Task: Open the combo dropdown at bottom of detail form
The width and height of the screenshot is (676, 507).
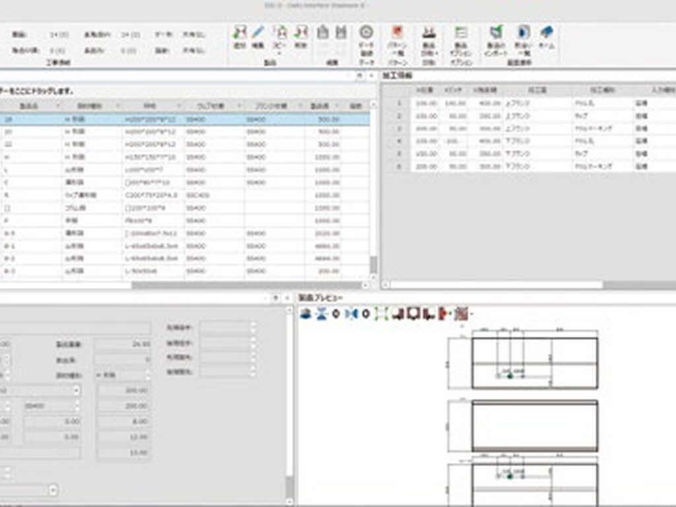Action: point(53,490)
